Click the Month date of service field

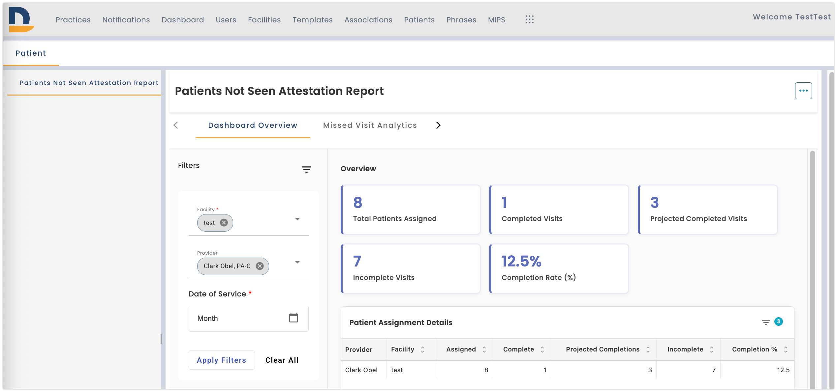[248, 319]
